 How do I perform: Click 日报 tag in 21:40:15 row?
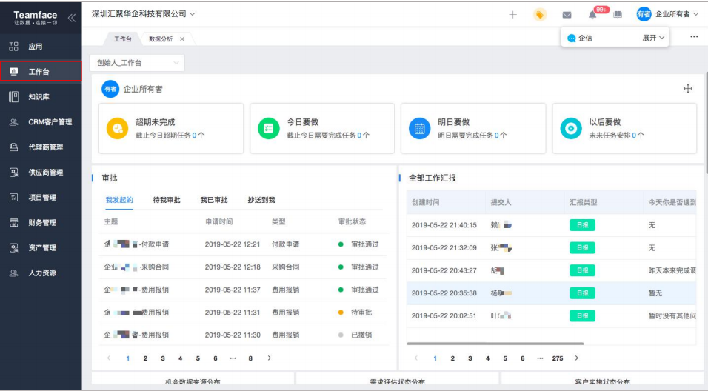(x=582, y=225)
